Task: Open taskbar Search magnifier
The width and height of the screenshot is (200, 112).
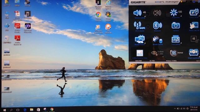Action: (11, 110)
